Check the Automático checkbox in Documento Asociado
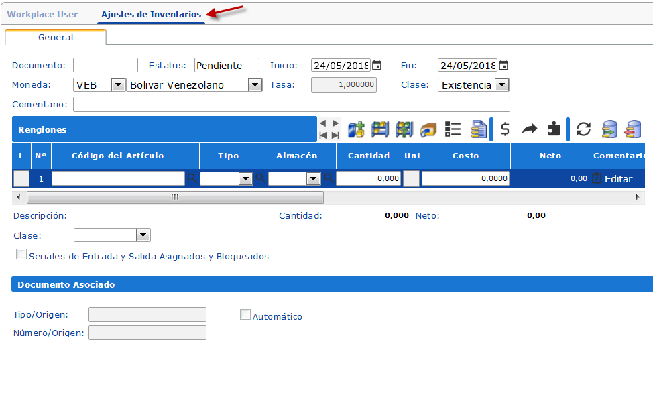Image resolution: width=653 pixels, height=407 pixels. [x=245, y=314]
